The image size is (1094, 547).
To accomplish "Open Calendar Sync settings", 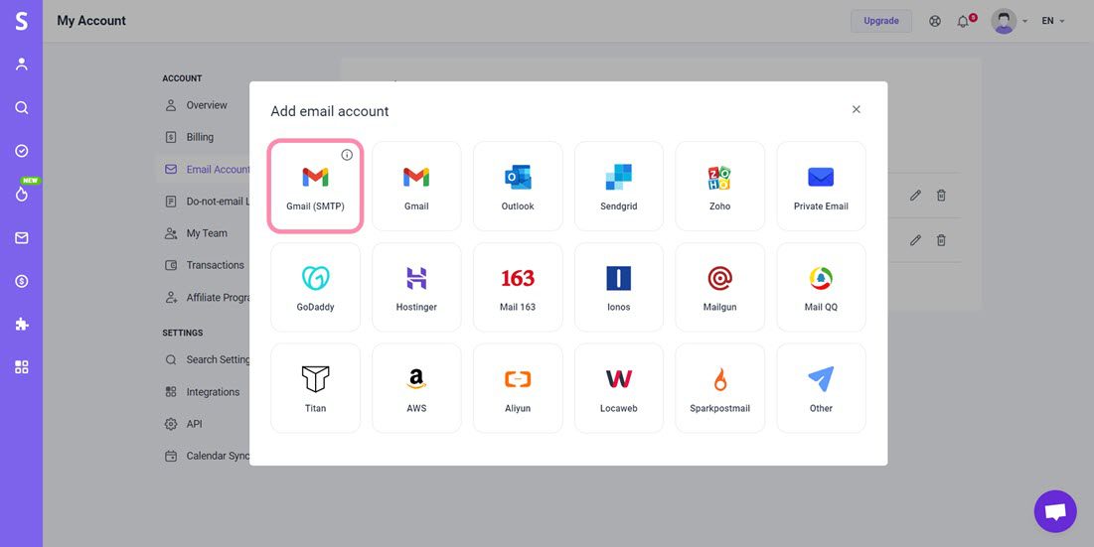I will 218,456.
